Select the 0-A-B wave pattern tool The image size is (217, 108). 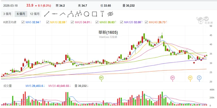pos(71,14)
